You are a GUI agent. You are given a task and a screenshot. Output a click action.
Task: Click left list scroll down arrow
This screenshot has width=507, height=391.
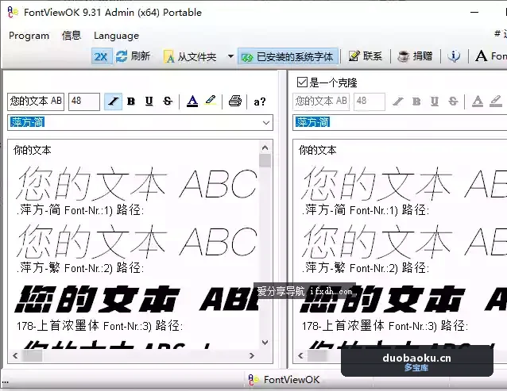[265, 343]
